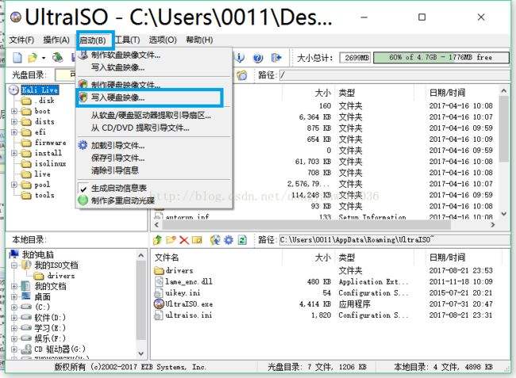The image size is (516, 378).
Task: Click the rename icon in local toolbar
Action: point(197,240)
